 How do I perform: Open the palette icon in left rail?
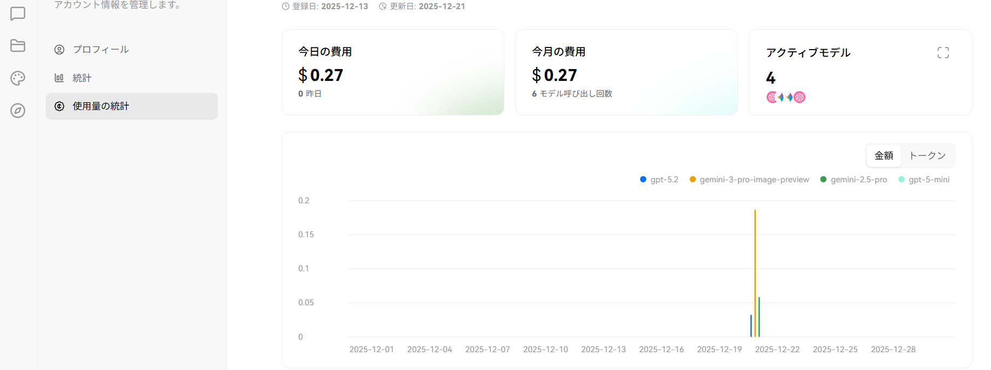(x=18, y=78)
